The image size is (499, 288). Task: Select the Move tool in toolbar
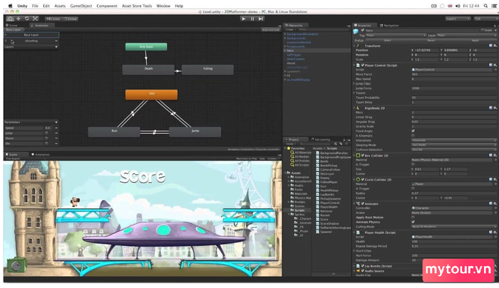click(19, 18)
